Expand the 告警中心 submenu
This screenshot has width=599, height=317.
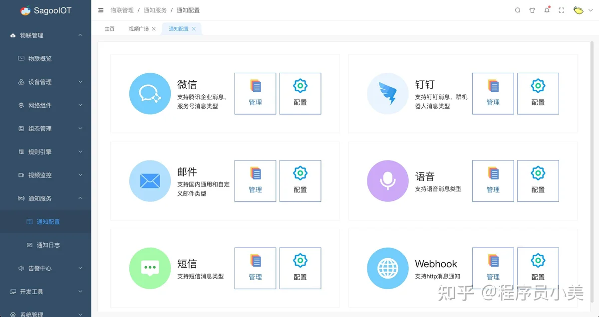pyautogui.click(x=80, y=268)
